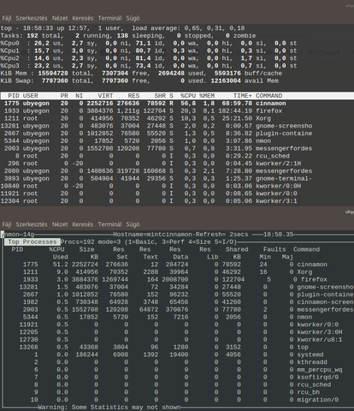354x411 pixels.
Task: Click messengerfordes row with PID 2003 in top
Action: coord(177,148)
